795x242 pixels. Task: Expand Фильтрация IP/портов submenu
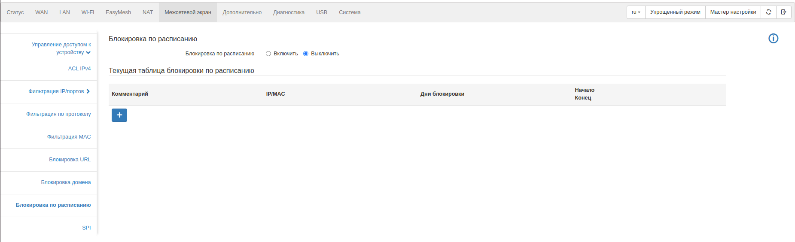(x=59, y=91)
